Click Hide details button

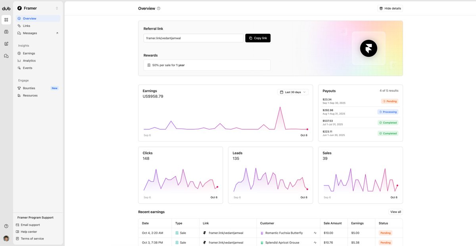390,8
